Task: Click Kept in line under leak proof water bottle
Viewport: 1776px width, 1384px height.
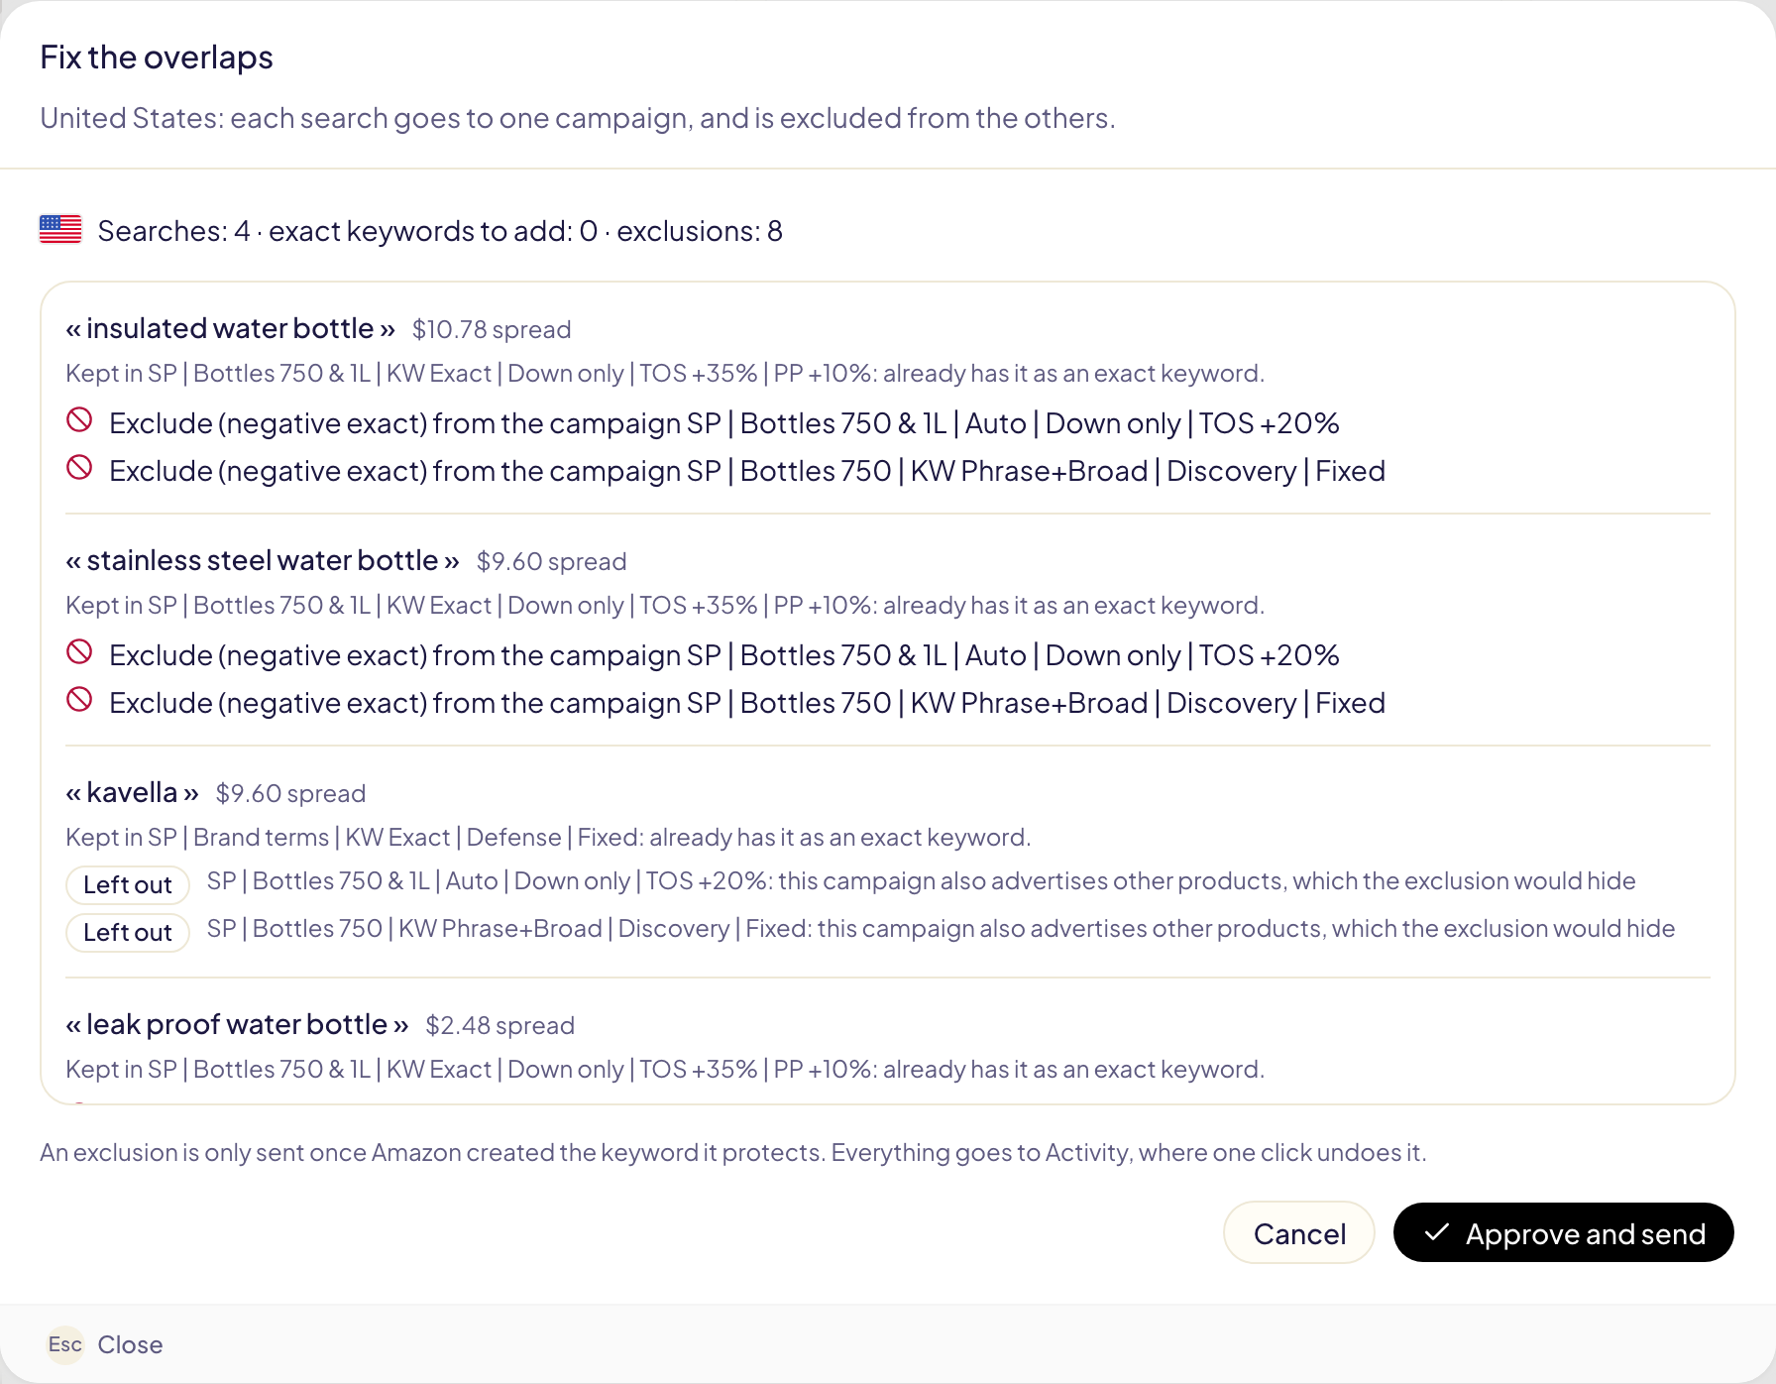Action: pyautogui.click(x=665, y=1070)
